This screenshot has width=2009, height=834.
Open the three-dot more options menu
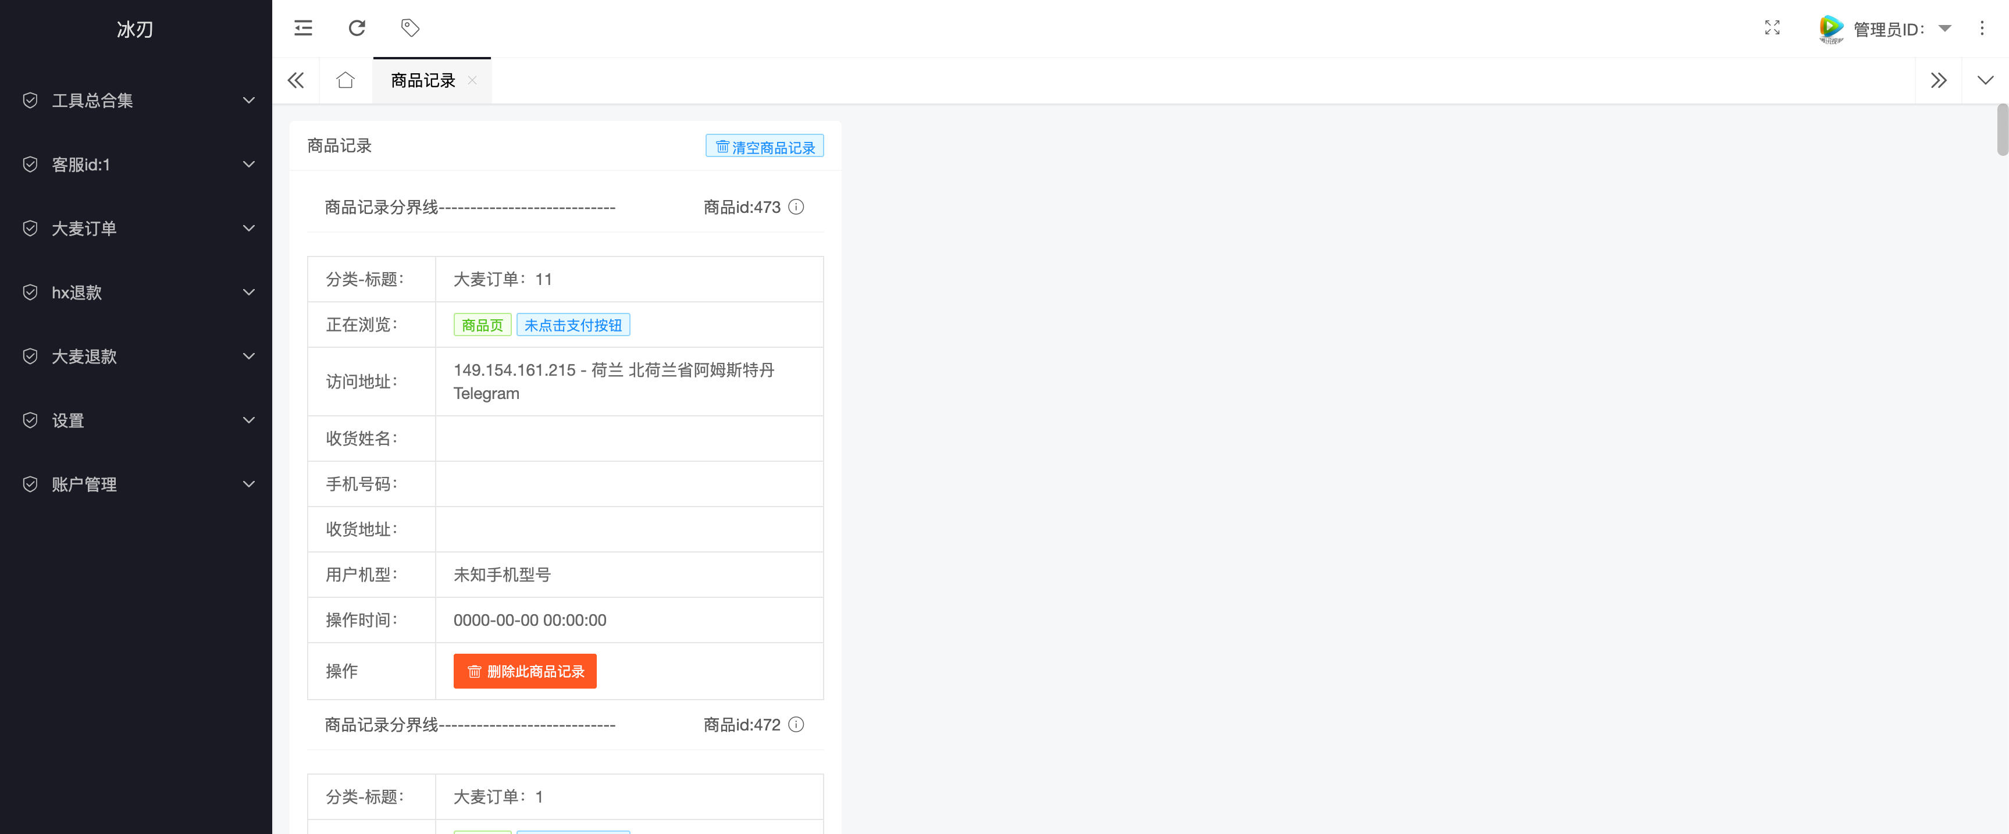[x=1982, y=28]
